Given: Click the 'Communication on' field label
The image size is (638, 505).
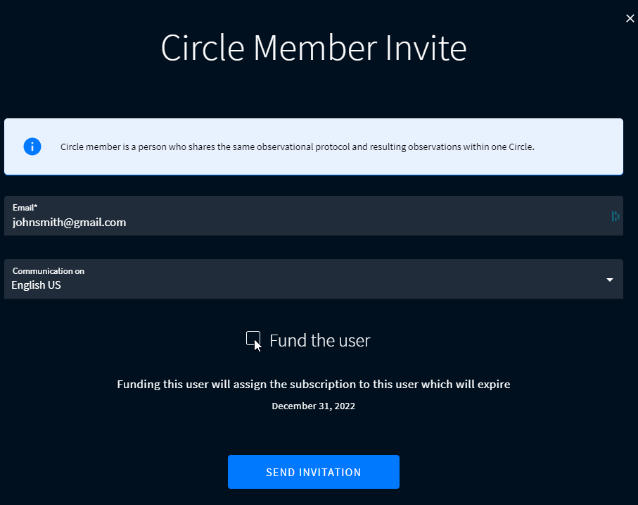Looking at the screenshot, I should click(x=49, y=271).
